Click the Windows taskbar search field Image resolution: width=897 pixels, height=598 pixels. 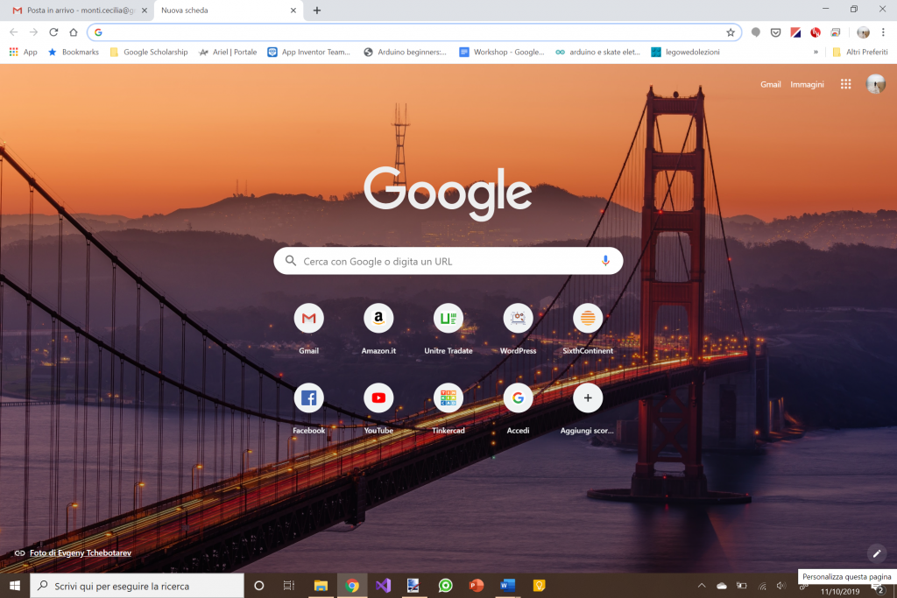138,586
